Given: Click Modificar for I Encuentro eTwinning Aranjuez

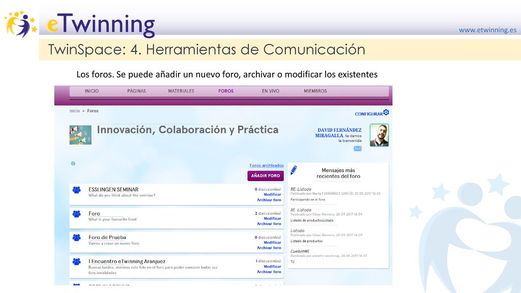Looking at the screenshot, I should (x=273, y=267).
